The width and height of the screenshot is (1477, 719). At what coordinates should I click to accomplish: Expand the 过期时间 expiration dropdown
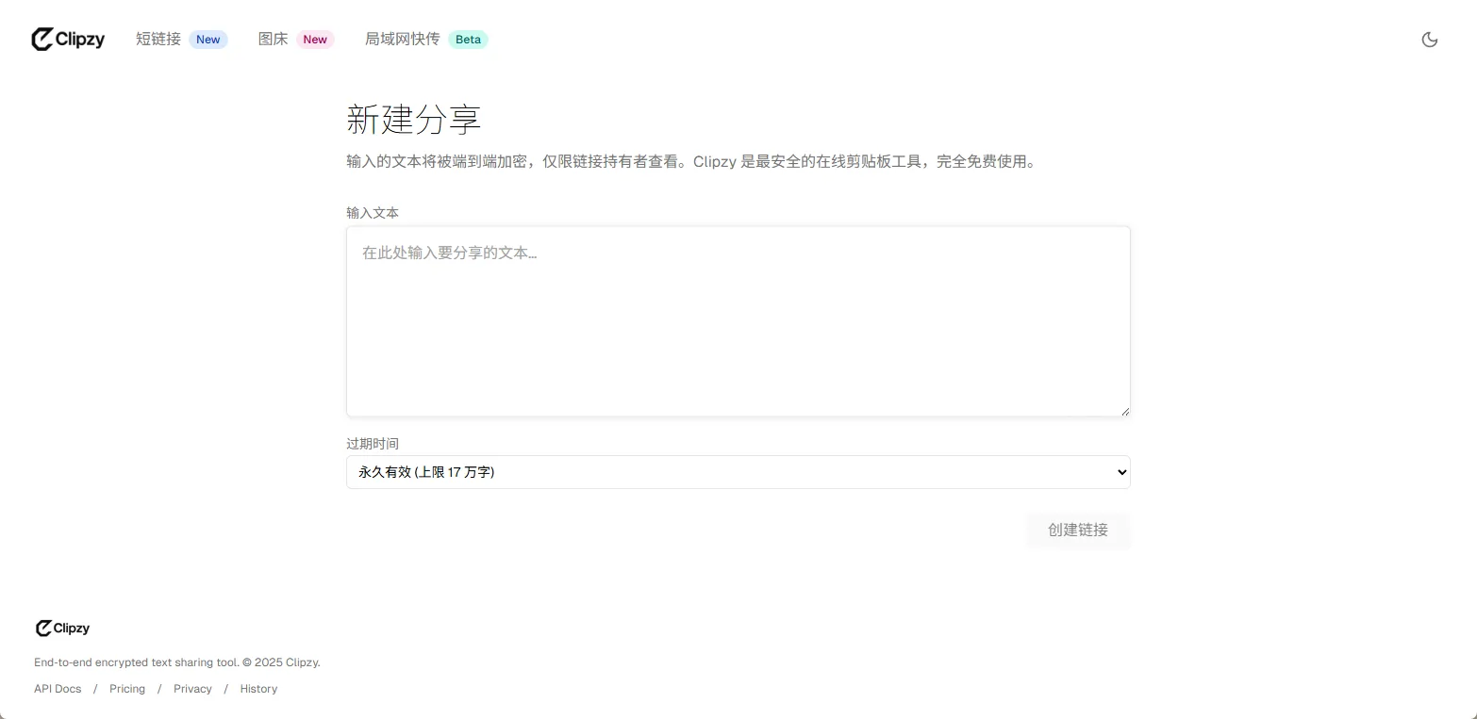pyautogui.click(x=738, y=472)
